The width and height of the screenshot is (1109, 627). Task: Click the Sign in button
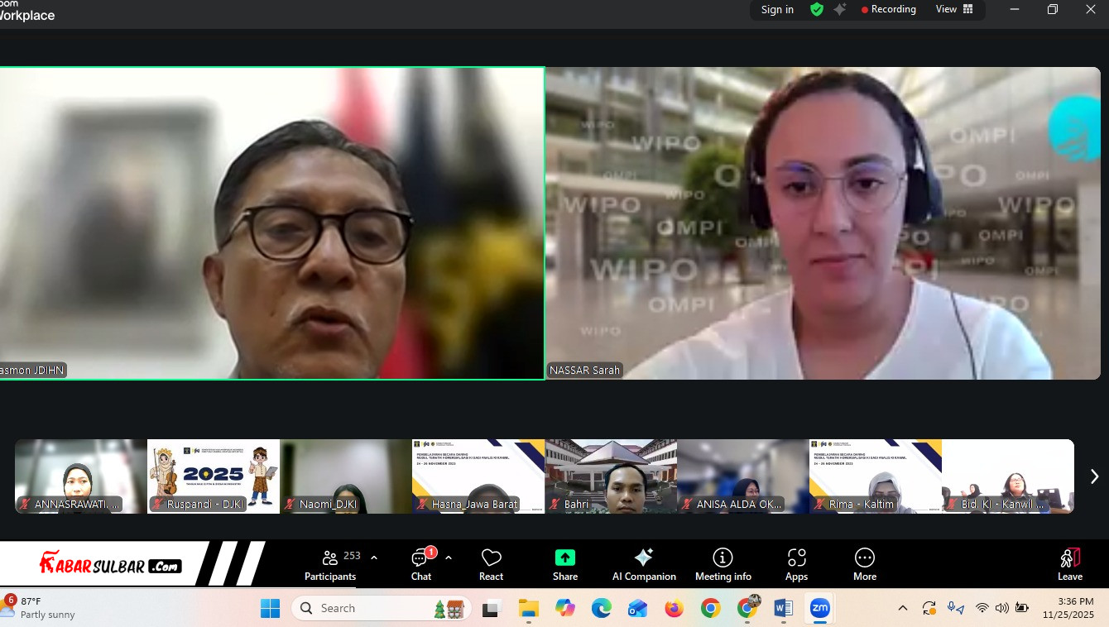point(777,10)
